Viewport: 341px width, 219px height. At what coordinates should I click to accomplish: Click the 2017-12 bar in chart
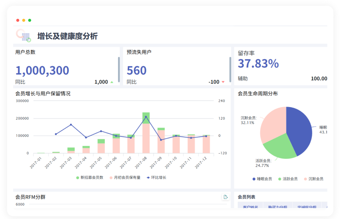(x=206, y=144)
